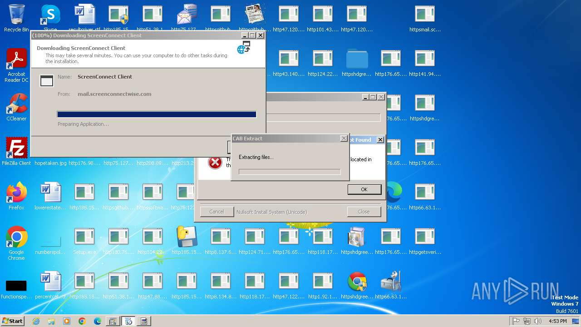Launch Firefox from the desktop
581x327 pixels.
[x=16, y=196]
